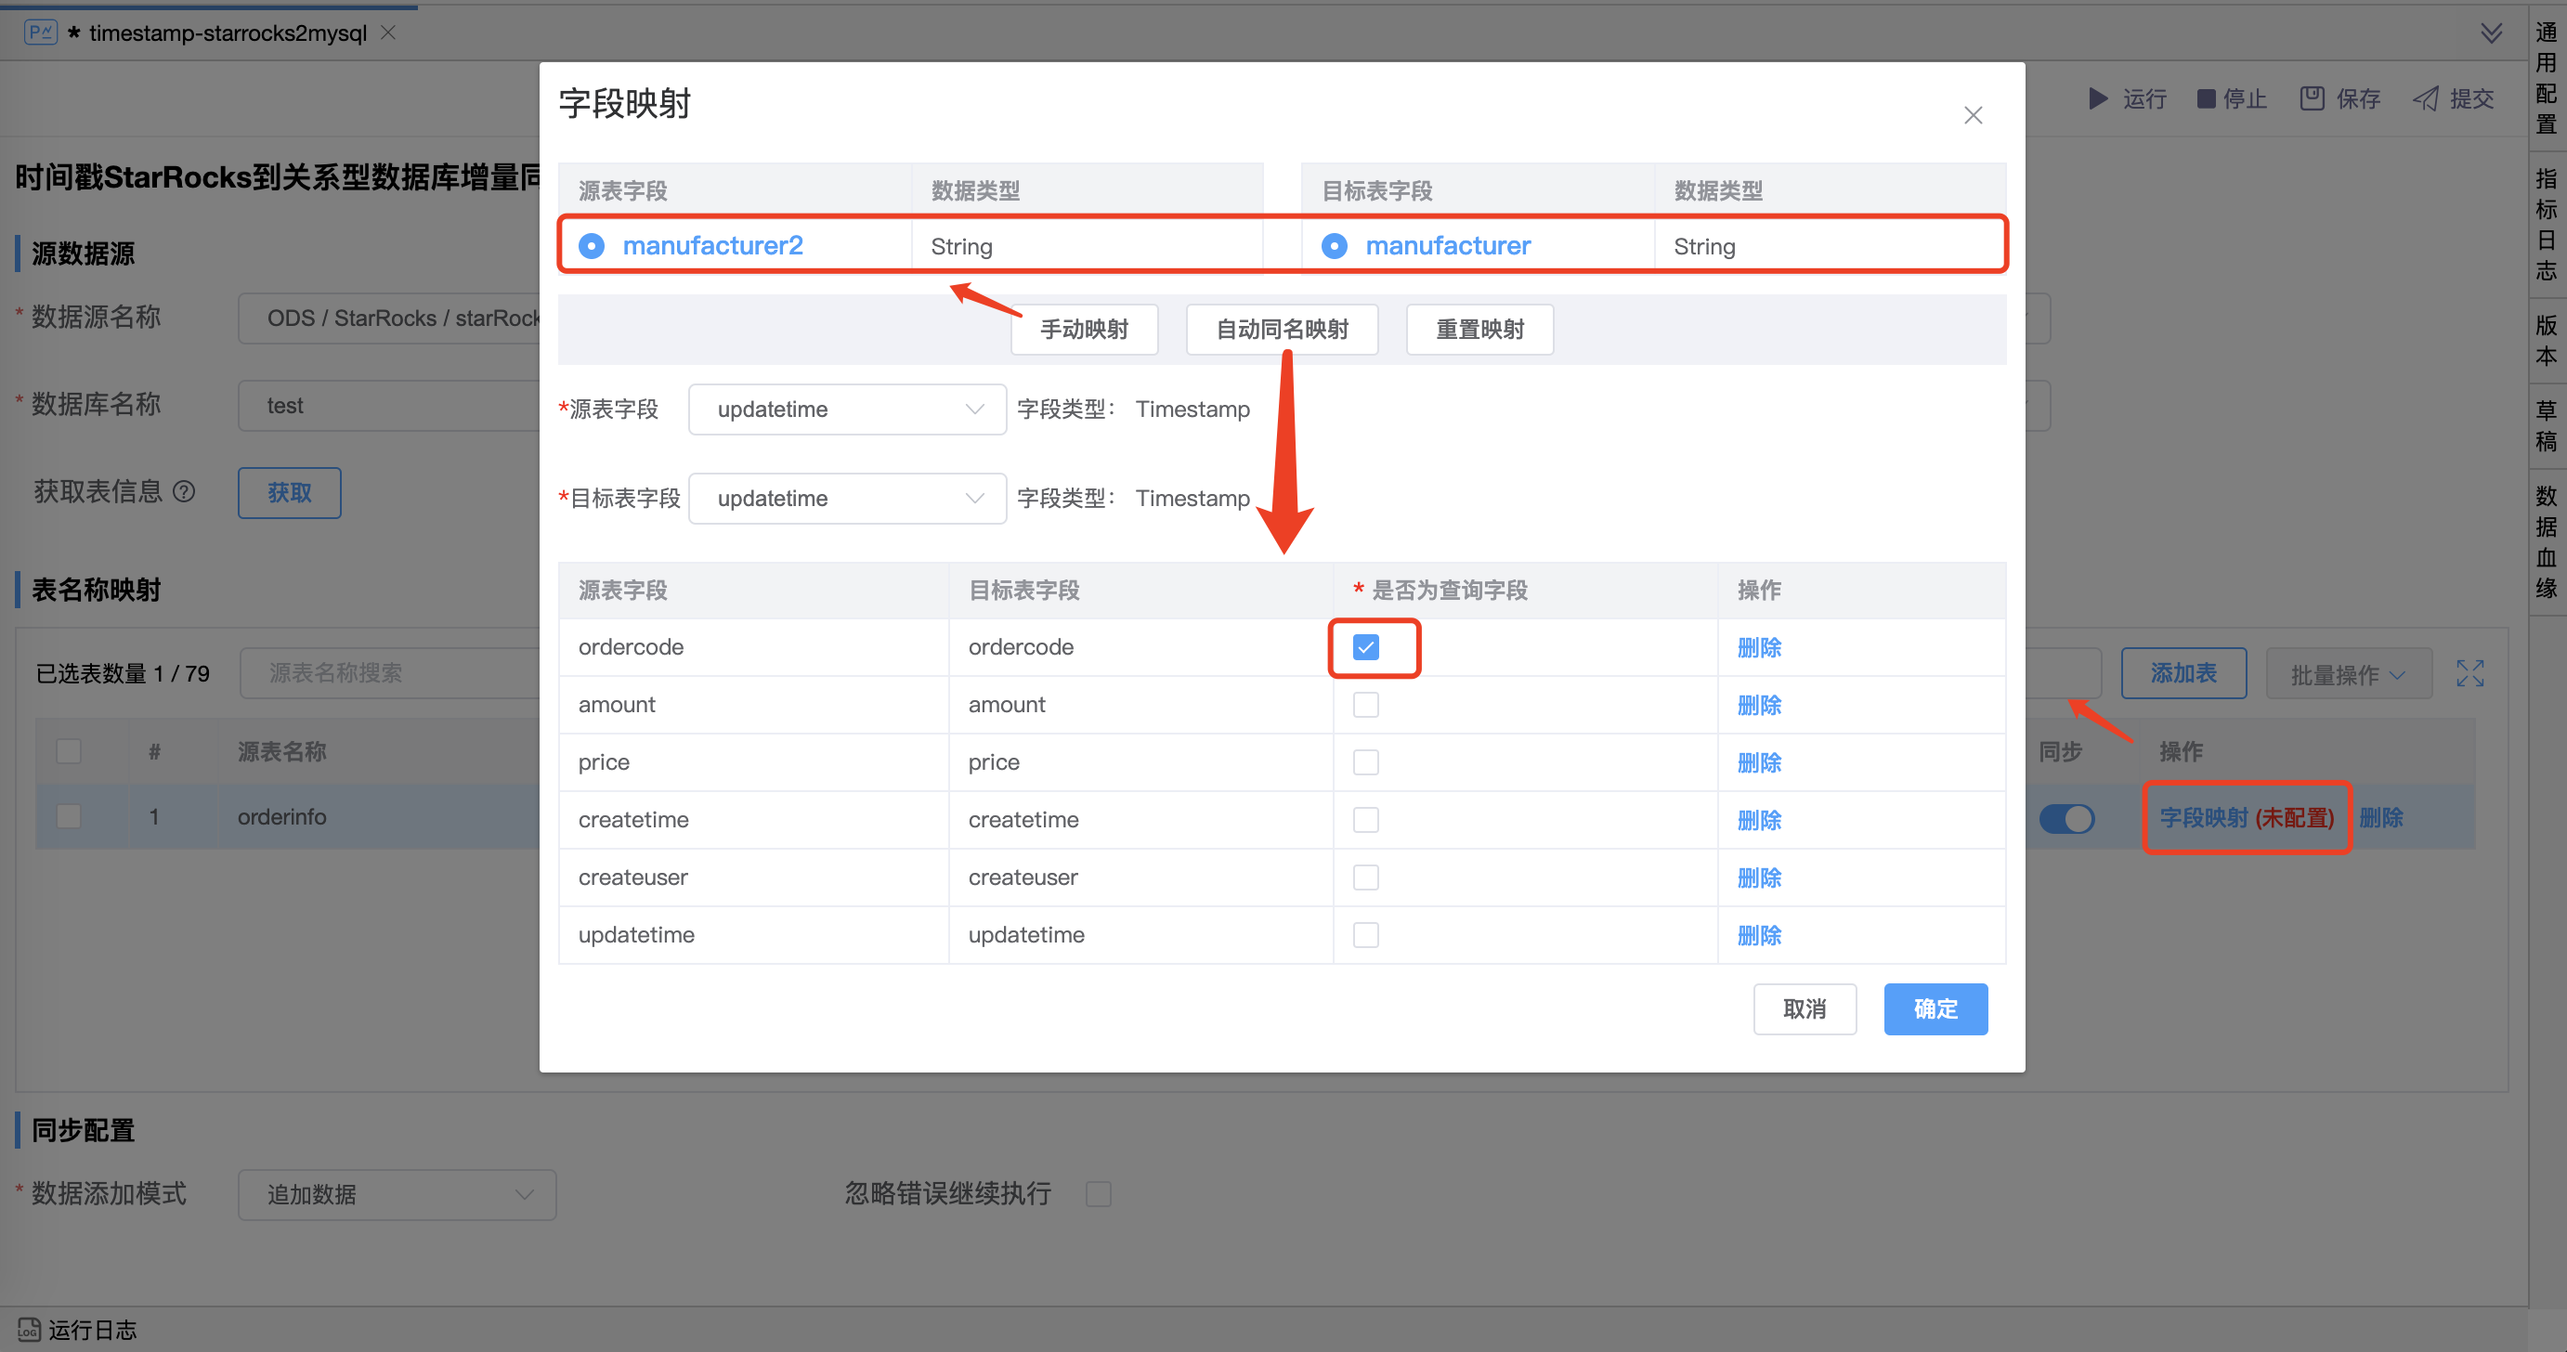Open the 指标日志 side panel tab

tap(2546, 224)
